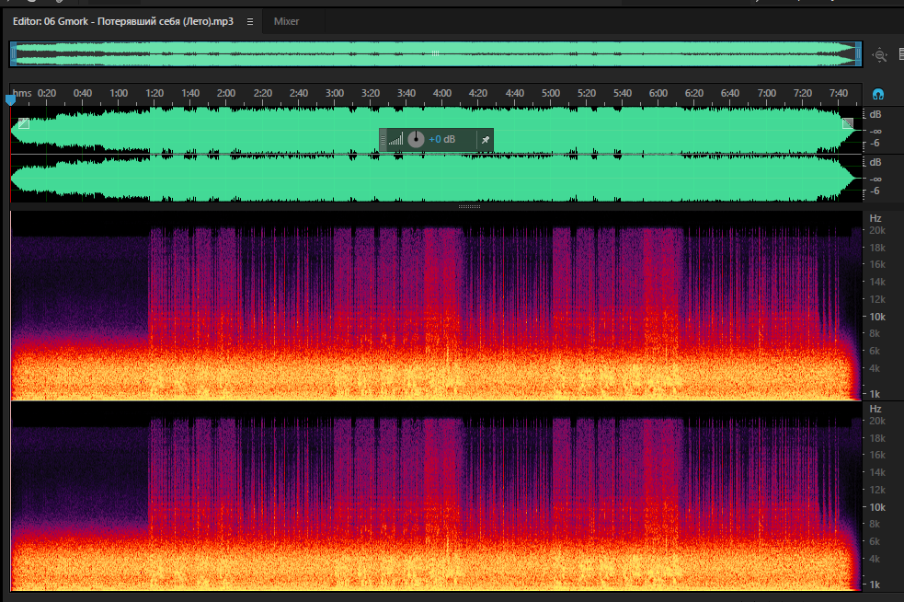Screen dimensions: 904x602
Task: Click the right channel -6 dB scale value
Action: click(x=875, y=191)
